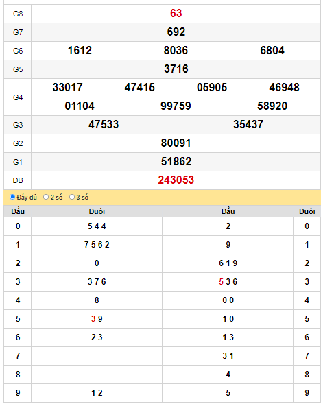Click G6 number 1612
This screenshot has width=323, height=404.
pyautogui.click(x=80, y=51)
